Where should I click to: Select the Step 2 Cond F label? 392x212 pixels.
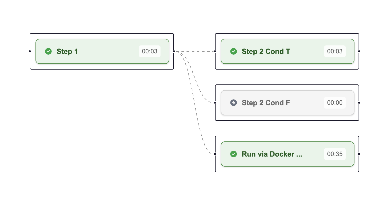point(266,103)
